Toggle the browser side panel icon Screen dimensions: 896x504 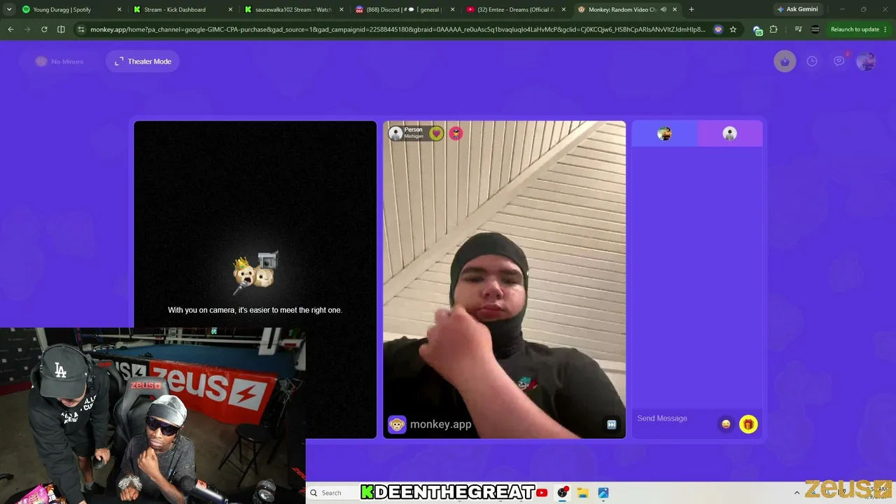pyautogui.click(x=61, y=29)
